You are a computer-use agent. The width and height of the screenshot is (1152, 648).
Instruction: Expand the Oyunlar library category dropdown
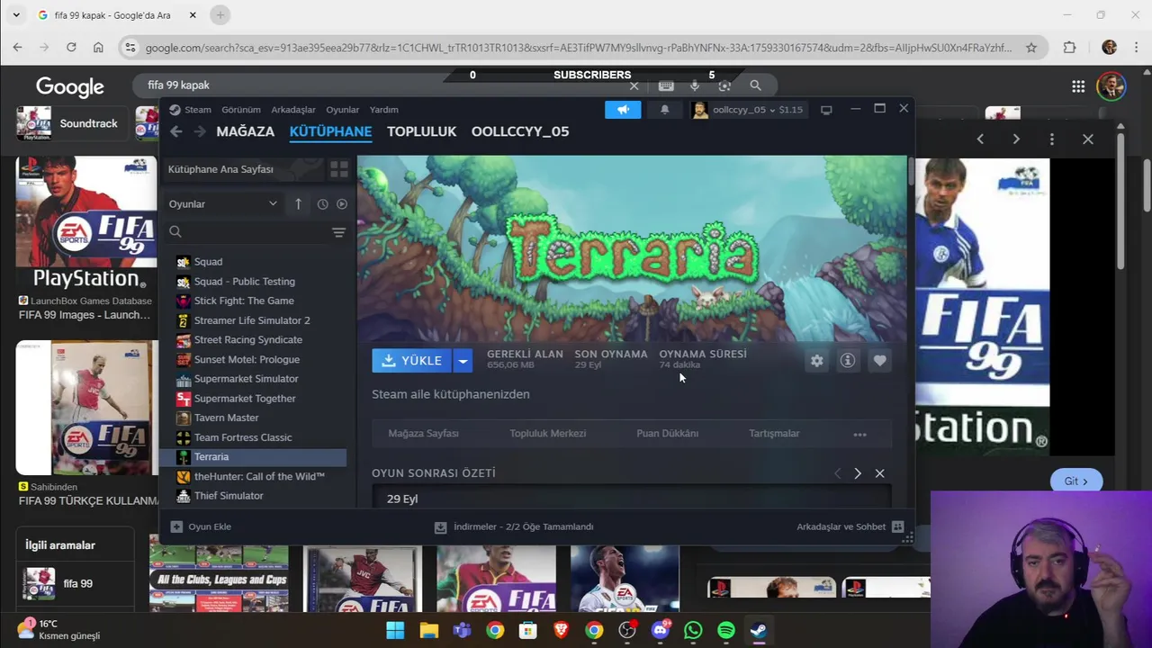coord(223,204)
